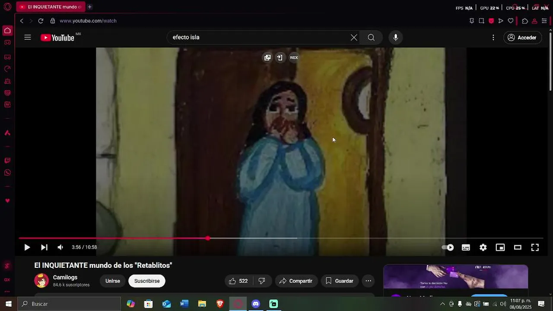
Task: Click the Unirse button
Action: point(113,281)
